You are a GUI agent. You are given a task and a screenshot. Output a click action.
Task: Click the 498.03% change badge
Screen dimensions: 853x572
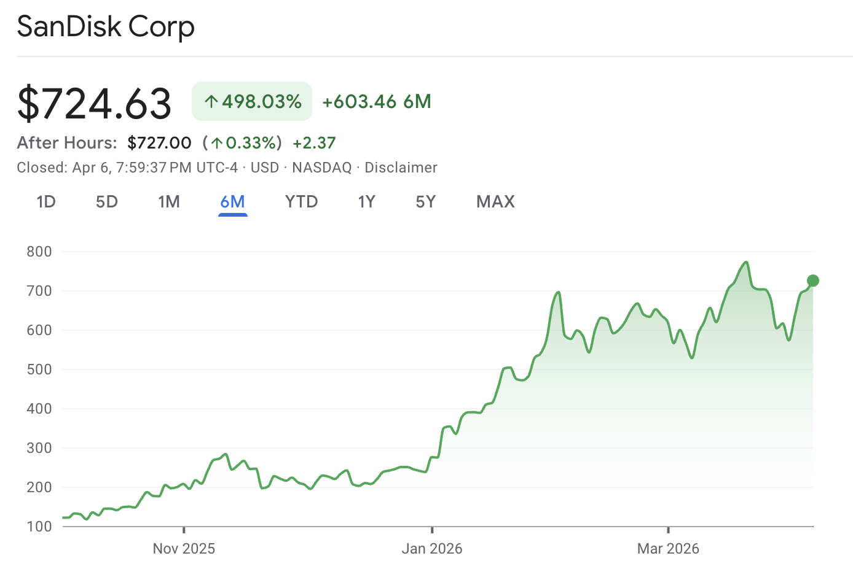252,101
